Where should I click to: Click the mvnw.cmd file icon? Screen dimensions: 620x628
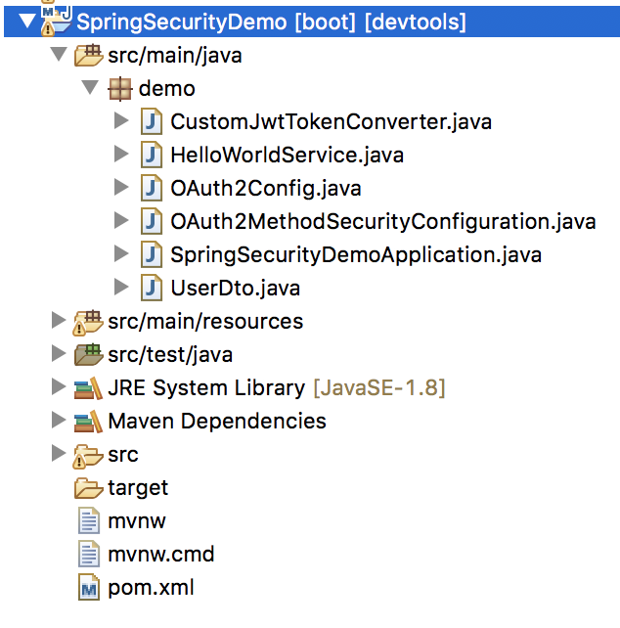coord(89,554)
